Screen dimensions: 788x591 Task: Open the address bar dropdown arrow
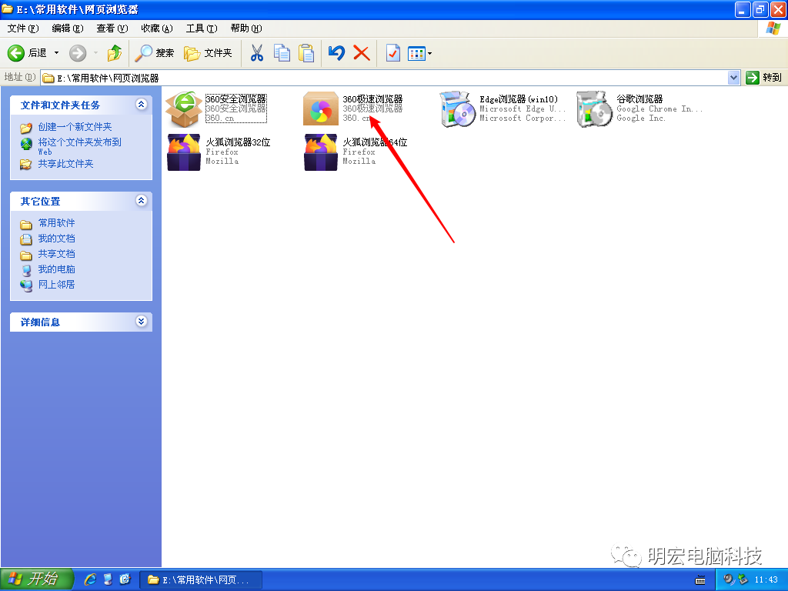click(x=733, y=78)
